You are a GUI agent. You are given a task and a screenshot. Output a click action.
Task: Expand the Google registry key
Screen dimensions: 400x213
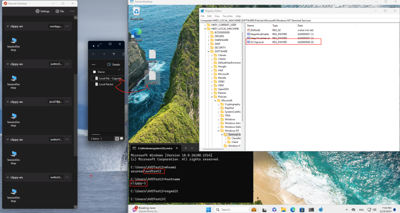(x=212, y=67)
